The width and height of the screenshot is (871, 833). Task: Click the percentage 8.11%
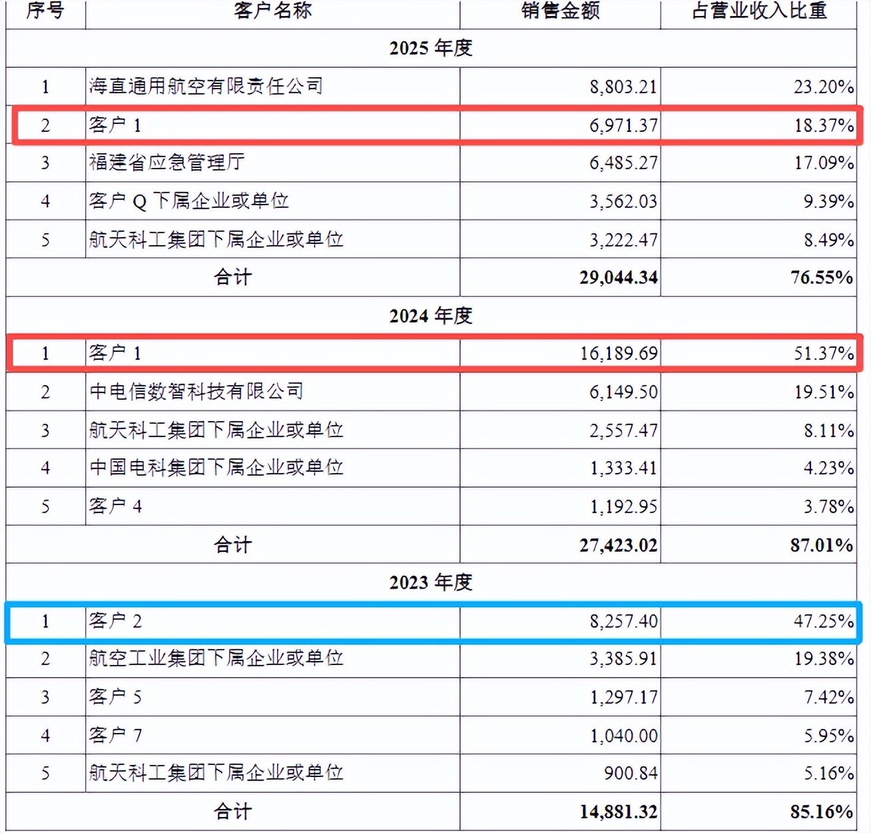point(828,430)
